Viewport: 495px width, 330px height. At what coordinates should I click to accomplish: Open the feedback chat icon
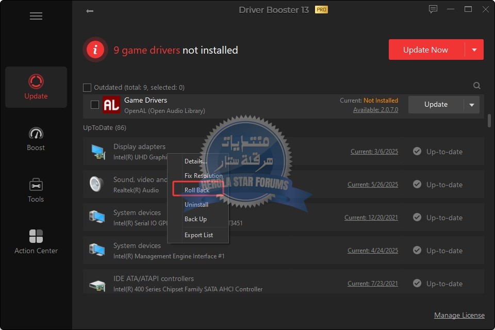coord(433,9)
